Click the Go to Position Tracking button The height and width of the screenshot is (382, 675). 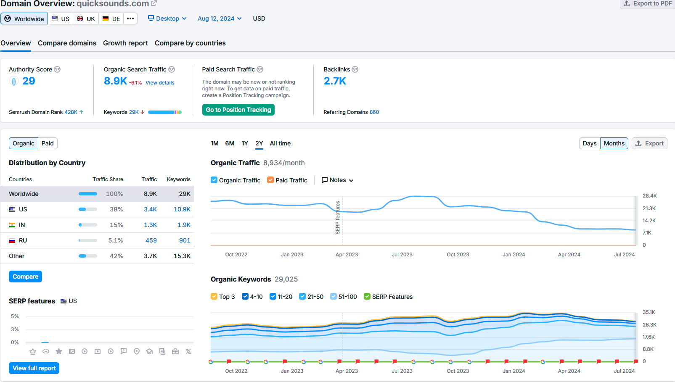click(x=238, y=110)
